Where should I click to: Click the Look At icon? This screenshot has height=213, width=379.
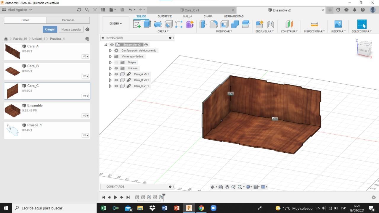[221, 187]
